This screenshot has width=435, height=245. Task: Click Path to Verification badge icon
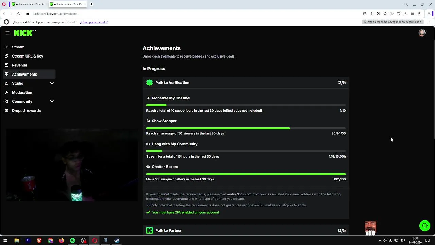coord(150,83)
